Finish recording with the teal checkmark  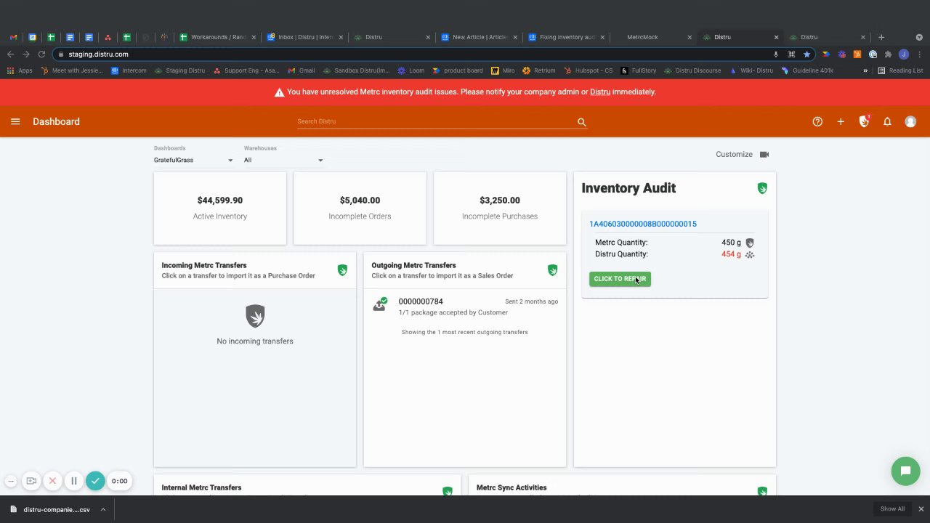tap(95, 481)
